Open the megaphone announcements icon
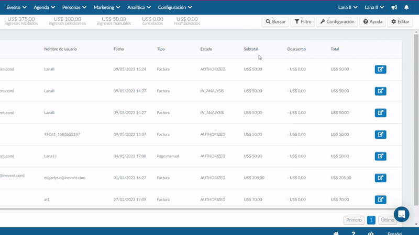 coord(394,7)
